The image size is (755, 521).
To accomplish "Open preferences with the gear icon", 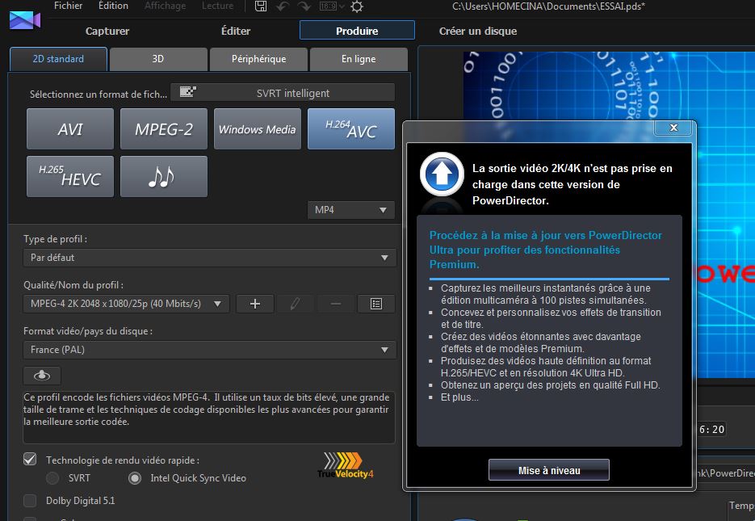I will [357, 6].
